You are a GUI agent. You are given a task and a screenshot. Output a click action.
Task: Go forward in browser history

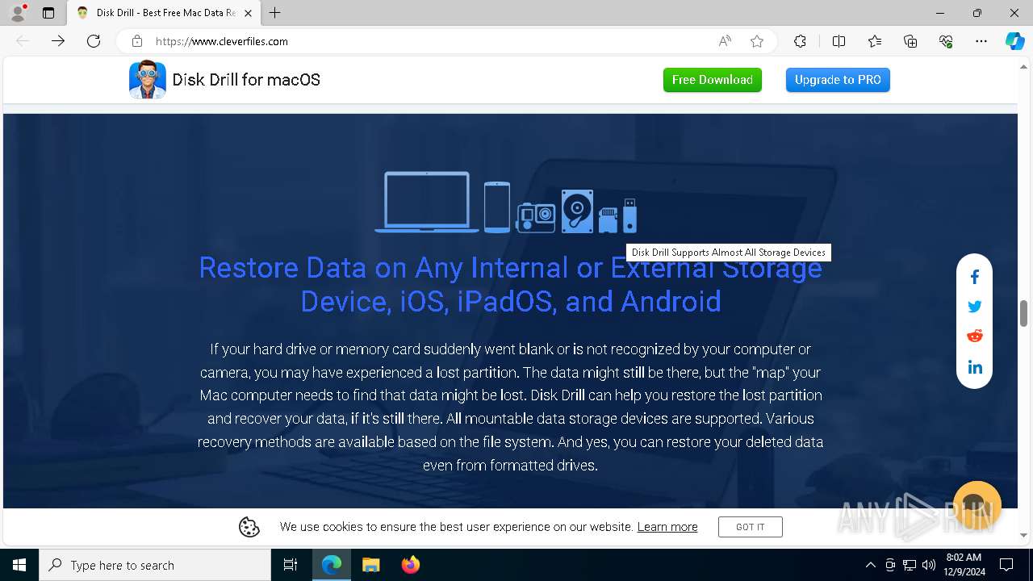[58, 41]
